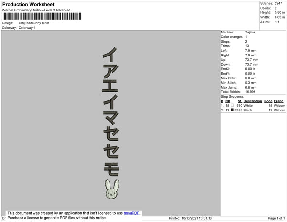Click the katakana character ア in design
The image size is (287, 222).
(110, 71)
